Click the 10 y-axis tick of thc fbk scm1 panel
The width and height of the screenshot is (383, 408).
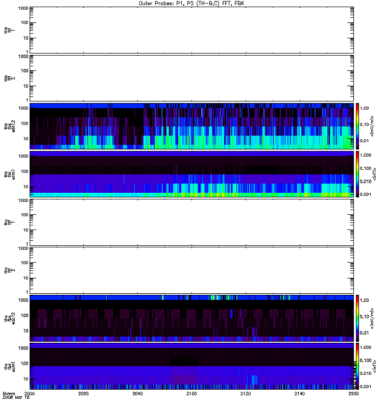coord(26,379)
